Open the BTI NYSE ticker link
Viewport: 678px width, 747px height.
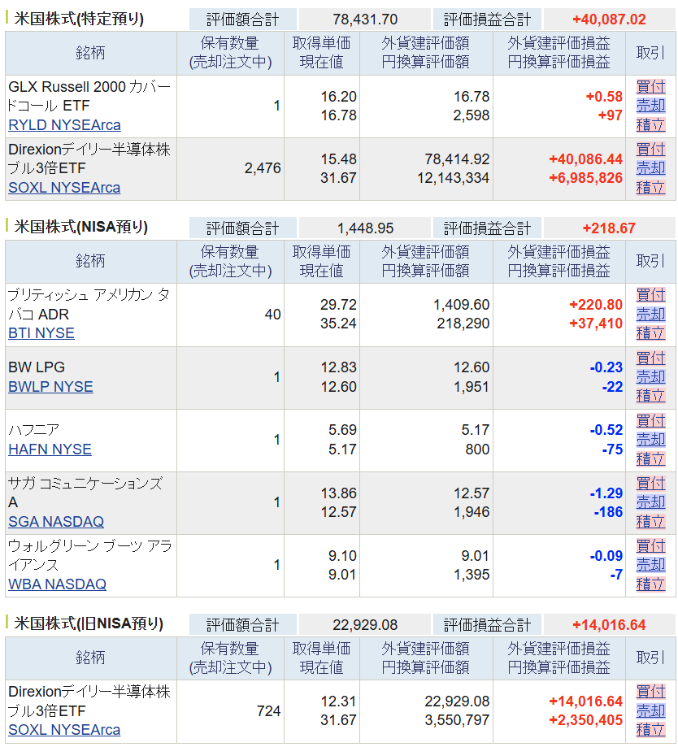(x=41, y=333)
